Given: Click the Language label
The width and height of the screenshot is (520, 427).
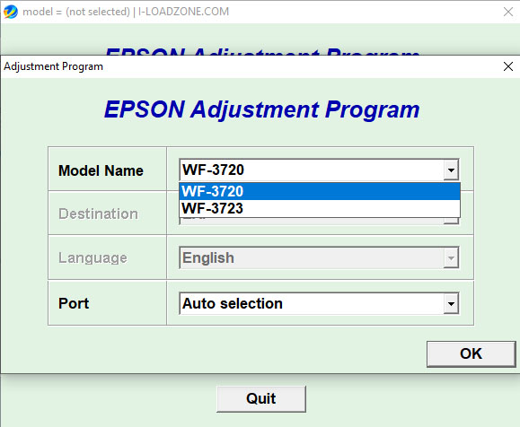Looking at the screenshot, I should click(x=93, y=258).
